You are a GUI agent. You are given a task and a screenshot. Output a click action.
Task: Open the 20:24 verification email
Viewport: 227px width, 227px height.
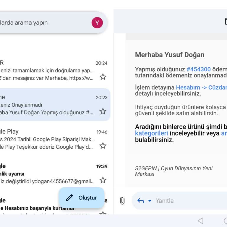[47, 70]
